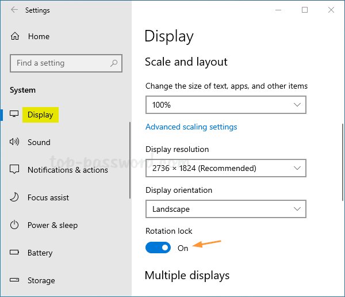345x297 pixels.
Task: Click the Find a setting search box
Action: pos(60,63)
